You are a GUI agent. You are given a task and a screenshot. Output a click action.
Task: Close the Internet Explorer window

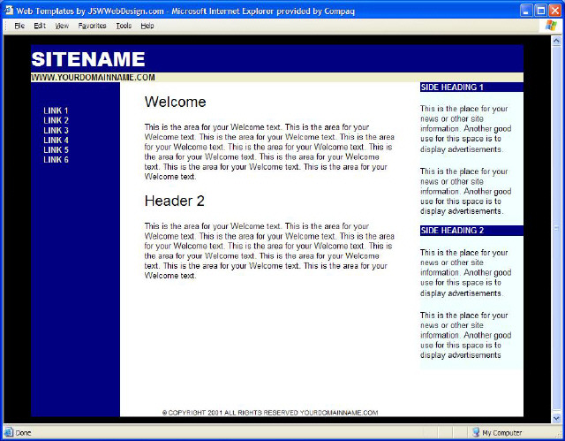point(555,11)
